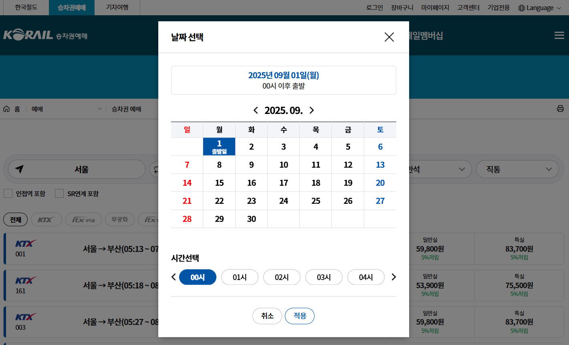The image size is (569, 345).
Task: Switch to the 기차여행 tab
Action: (116, 7)
